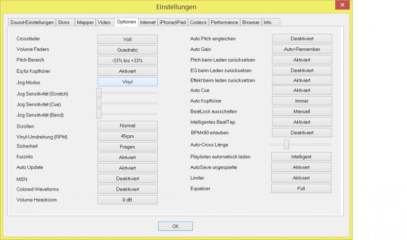The image size is (407, 240).
Task: Toggle Auto Pitch angleichen Deaktiviert button
Action: tap(302, 39)
